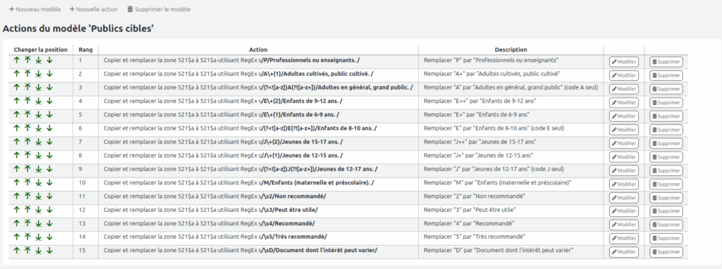Screen dimensions: 722x269
Task: Select description Remplacer "J+" par Jeunes de 12-15 ans
Action: (x=479, y=156)
